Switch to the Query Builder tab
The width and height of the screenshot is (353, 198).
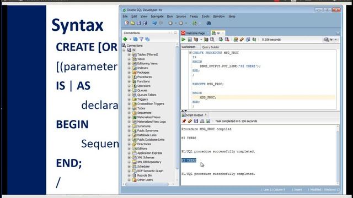(x=211, y=47)
